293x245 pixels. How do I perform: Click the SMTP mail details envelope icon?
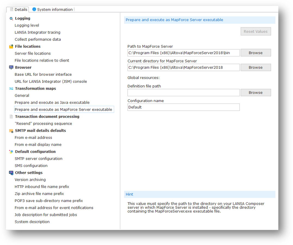coord(11,131)
